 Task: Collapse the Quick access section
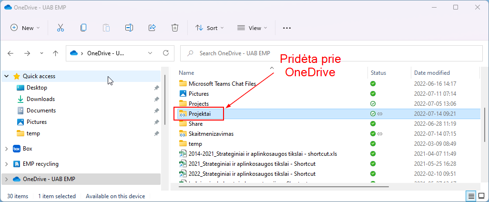7,76
